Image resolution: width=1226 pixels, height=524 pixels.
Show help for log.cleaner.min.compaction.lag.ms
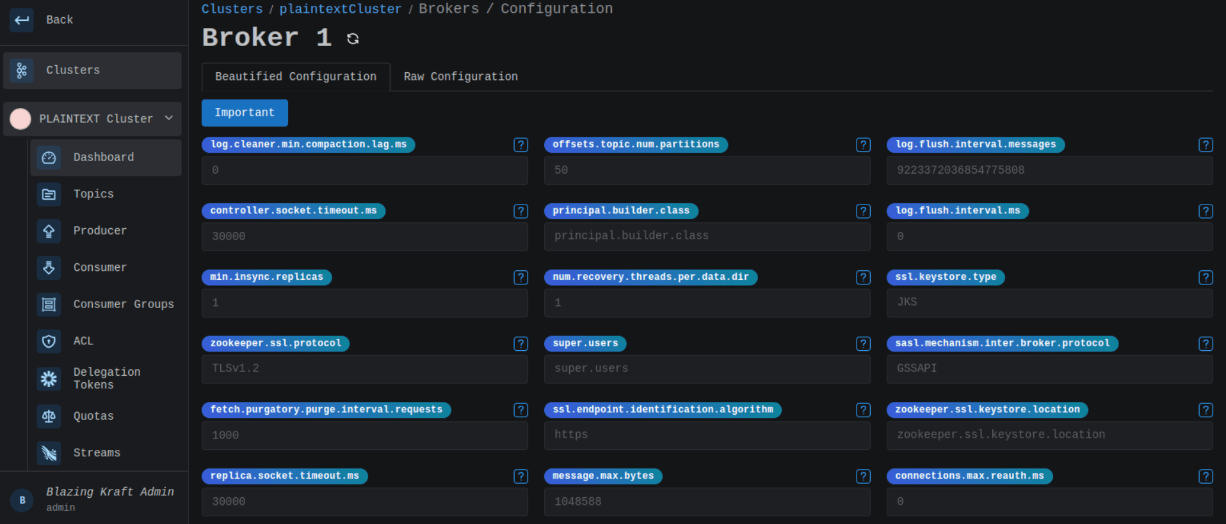pyautogui.click(x=521, y=145)
